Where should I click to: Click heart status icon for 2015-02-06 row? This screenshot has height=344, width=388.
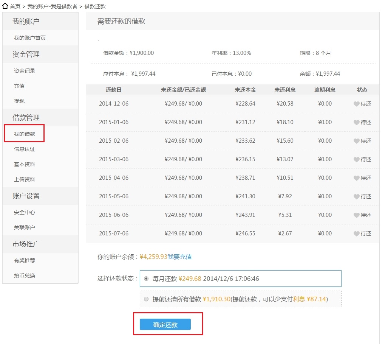356,141
